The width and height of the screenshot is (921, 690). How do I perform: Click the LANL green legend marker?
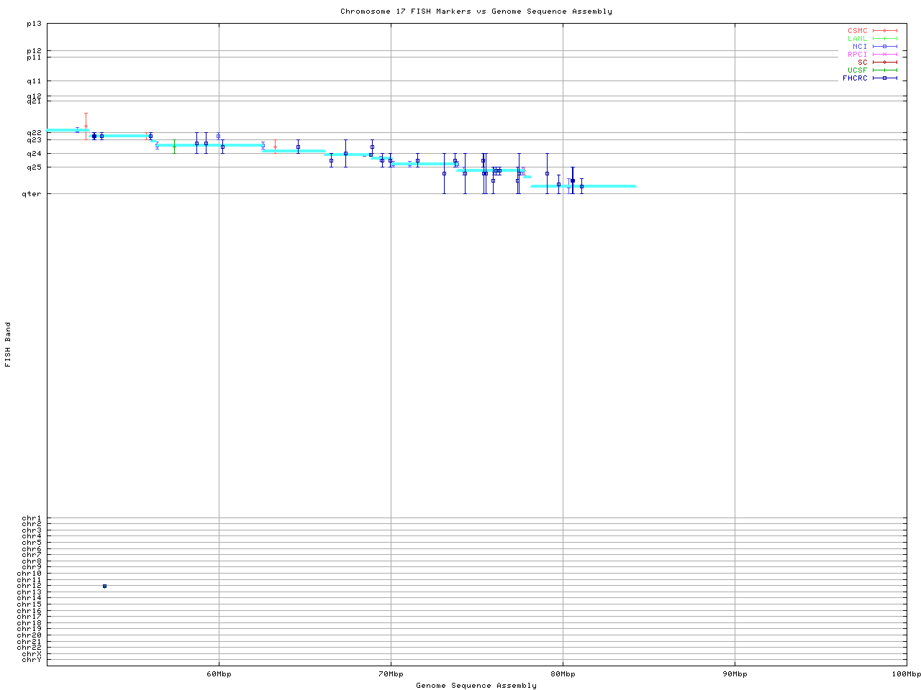884,39
